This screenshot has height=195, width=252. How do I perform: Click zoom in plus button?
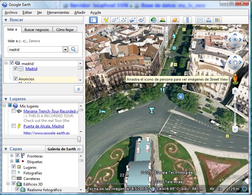235,91
